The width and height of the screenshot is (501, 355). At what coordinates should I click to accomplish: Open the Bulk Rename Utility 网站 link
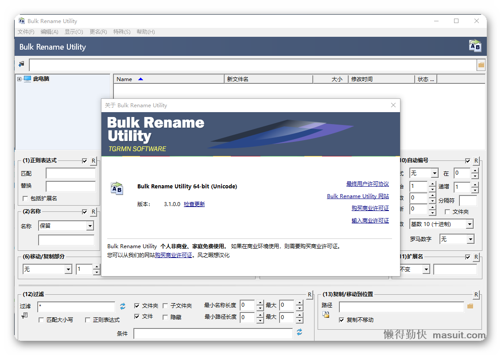[358, 196]
